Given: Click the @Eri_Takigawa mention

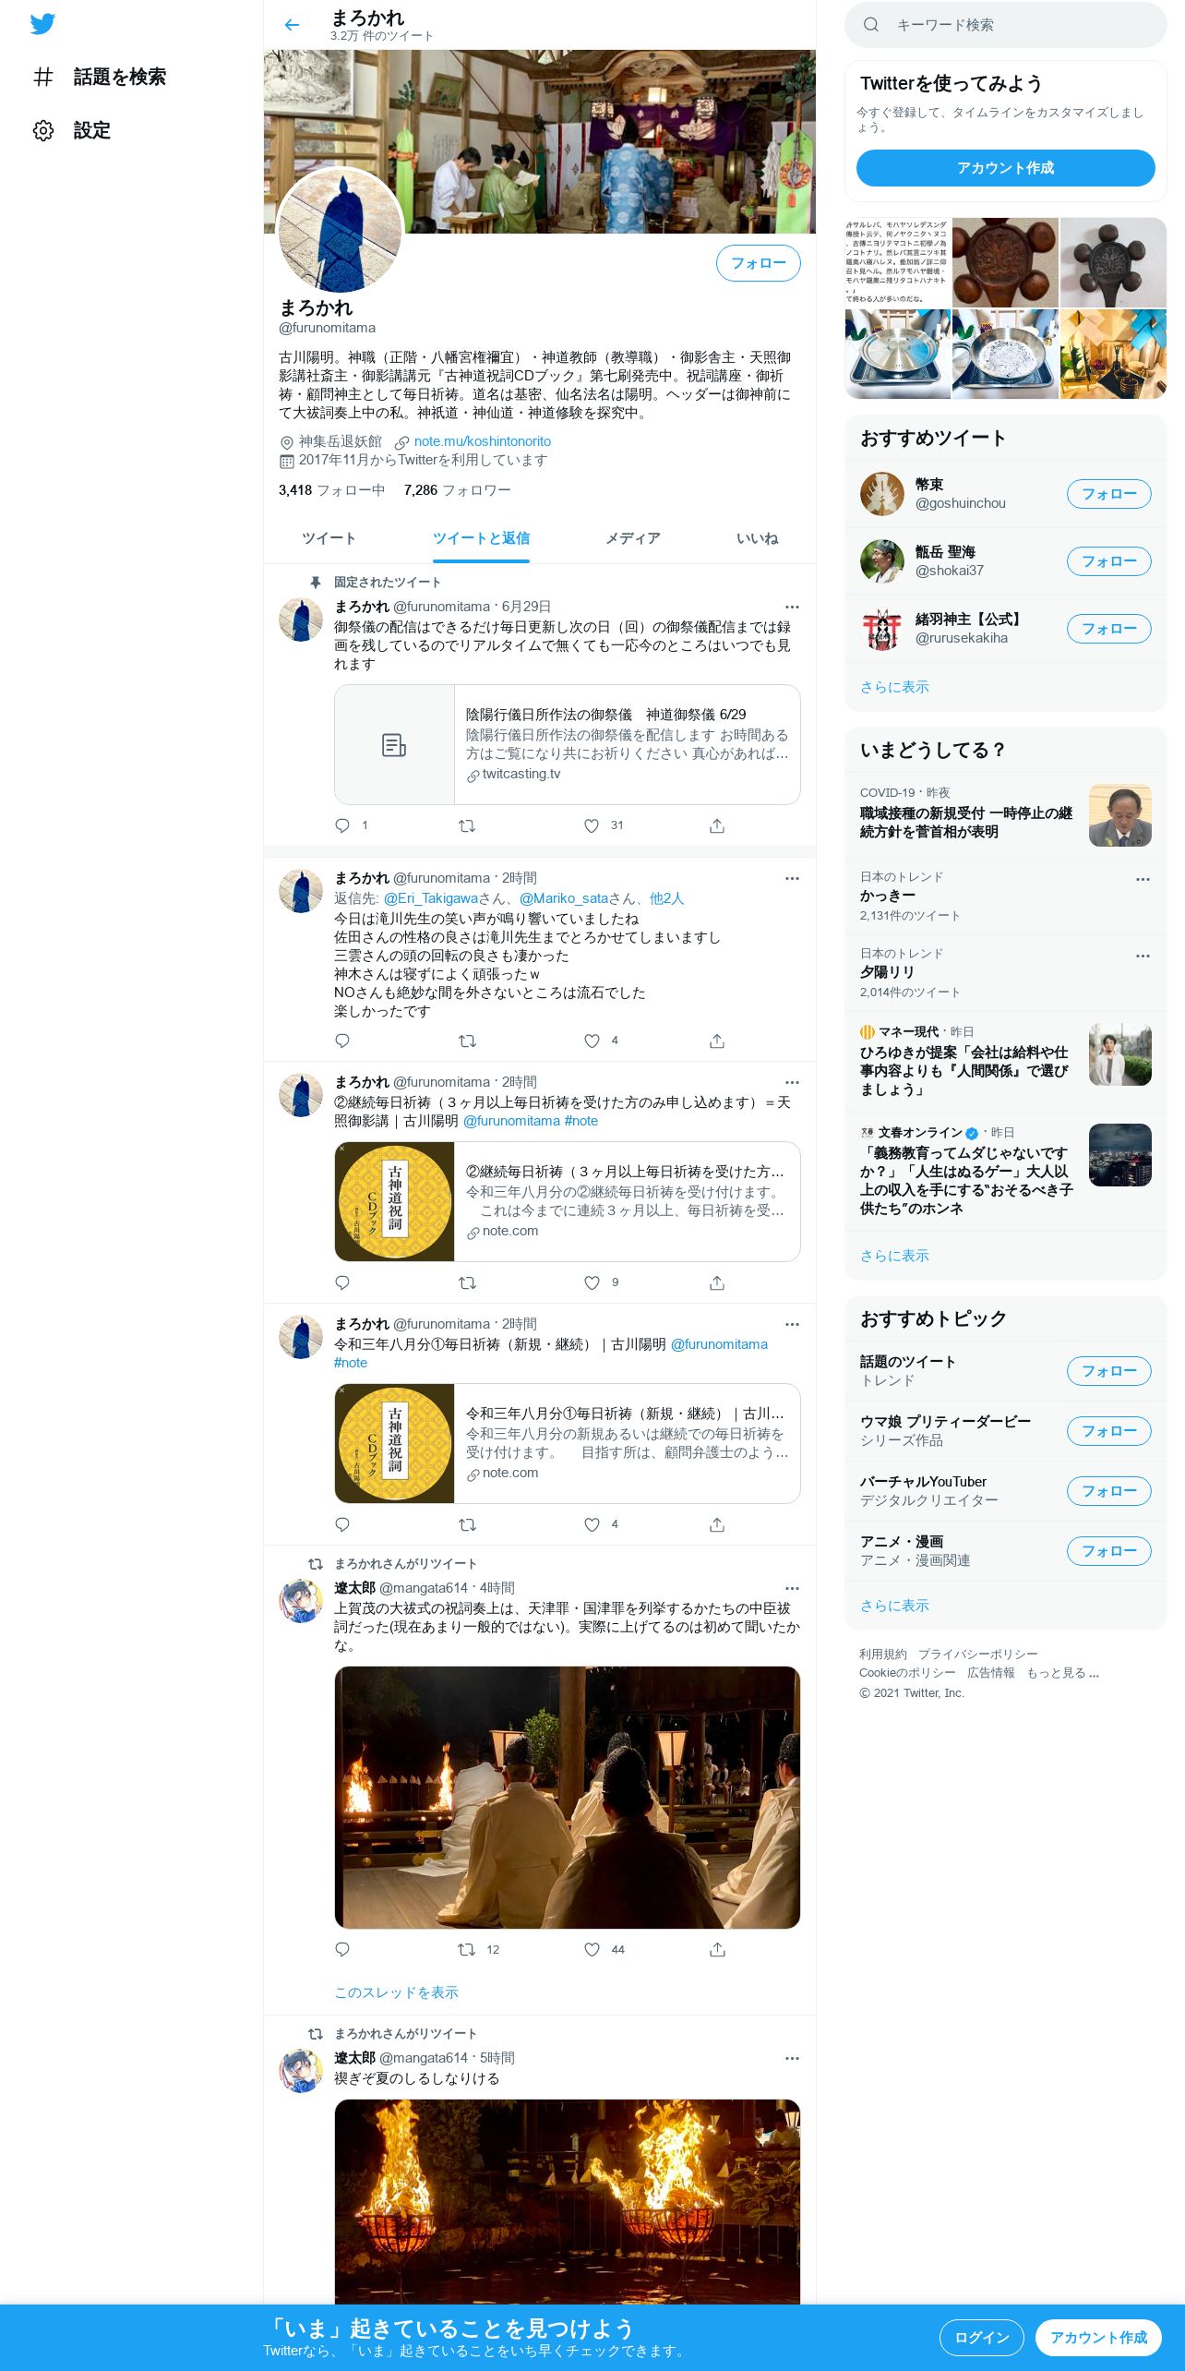Looking at the screenshot, I should pyautogui.click(x=430, y=898).
